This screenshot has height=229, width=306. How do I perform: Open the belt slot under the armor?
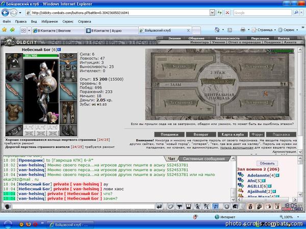tap(14, 130)
